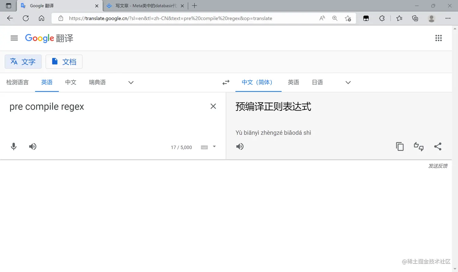The image size is (458, 272).
Task: Select the 文字 text translation mode
Action: pos(23,62)
